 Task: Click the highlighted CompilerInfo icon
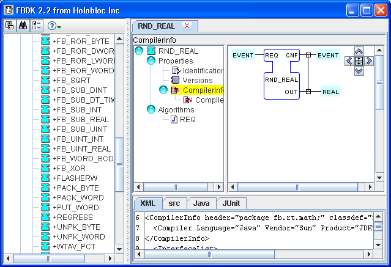pyautogui.click(x=175, y=90)
